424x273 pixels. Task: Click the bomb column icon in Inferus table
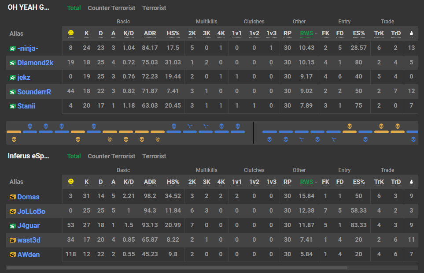(411, 182)
